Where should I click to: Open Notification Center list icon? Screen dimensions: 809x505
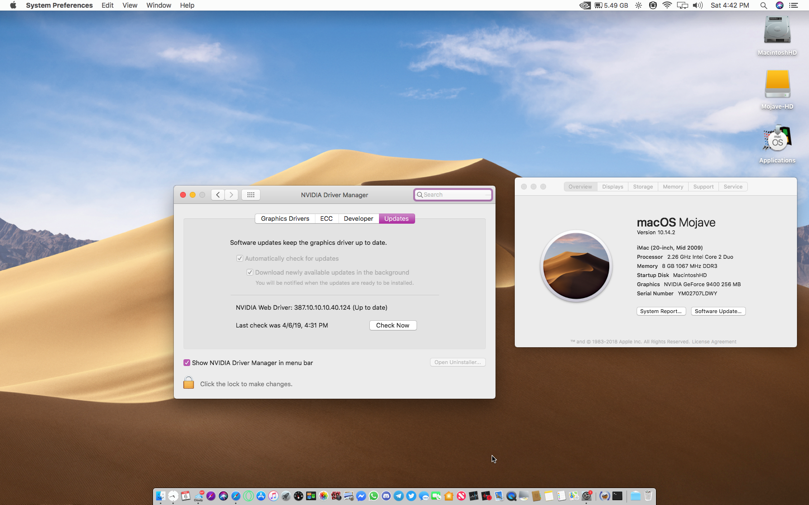tap(794, 5)
